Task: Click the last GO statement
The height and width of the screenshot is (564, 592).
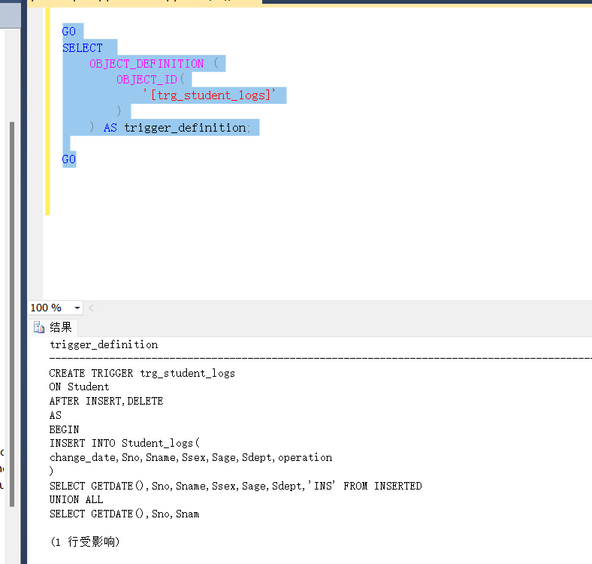Action: point(68,159)
